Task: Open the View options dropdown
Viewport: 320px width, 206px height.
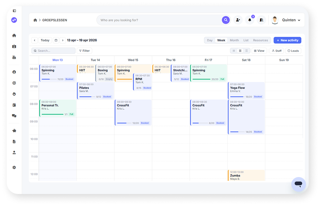Action: click(259, 51)
